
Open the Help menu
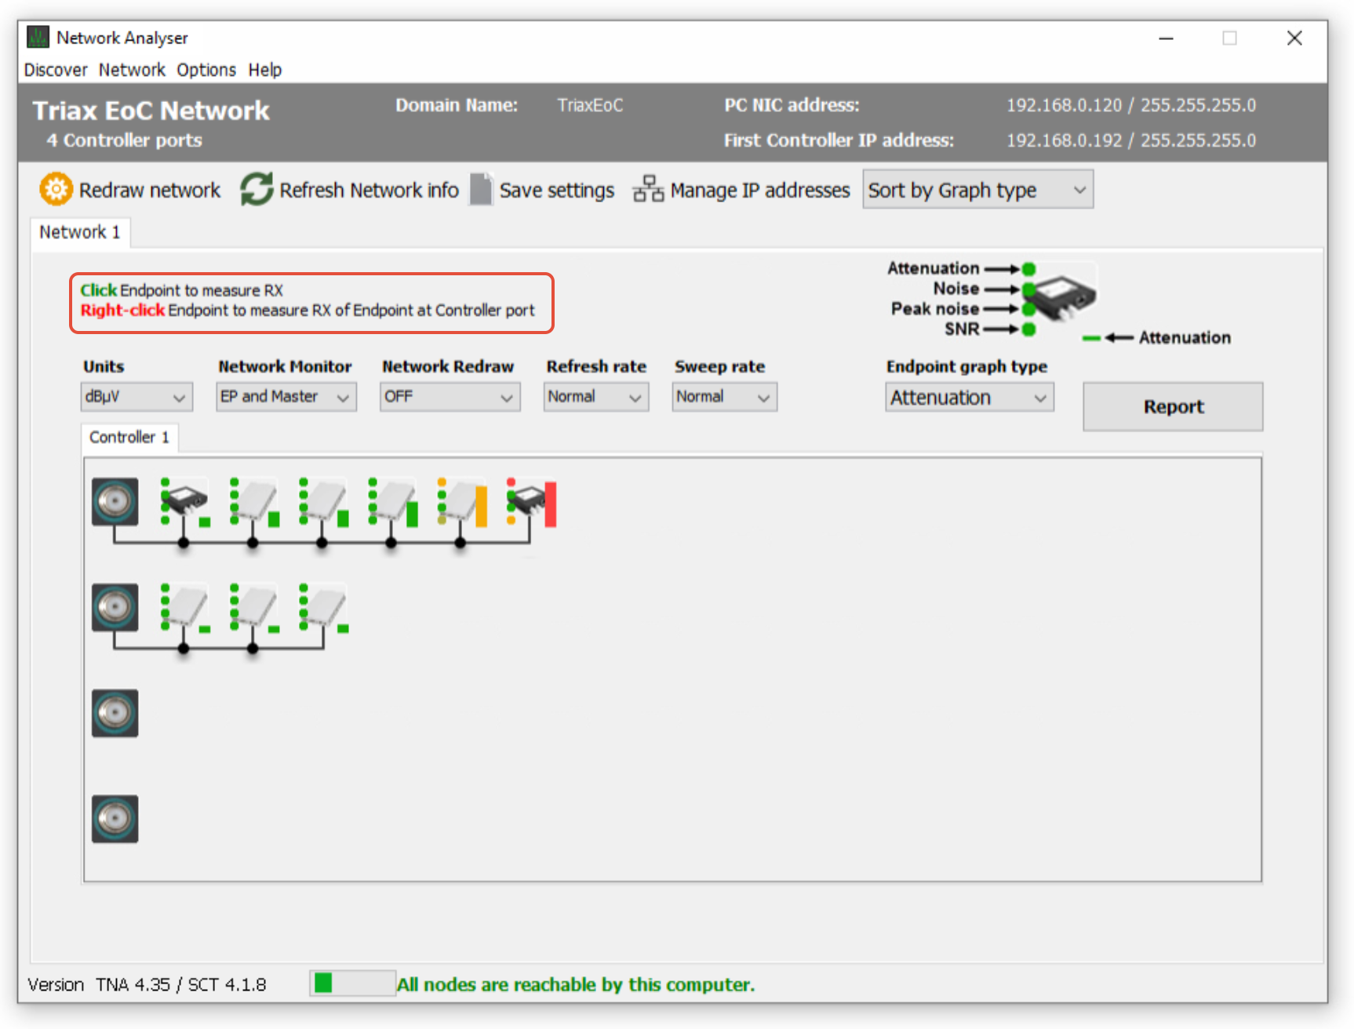click(265, 70)
